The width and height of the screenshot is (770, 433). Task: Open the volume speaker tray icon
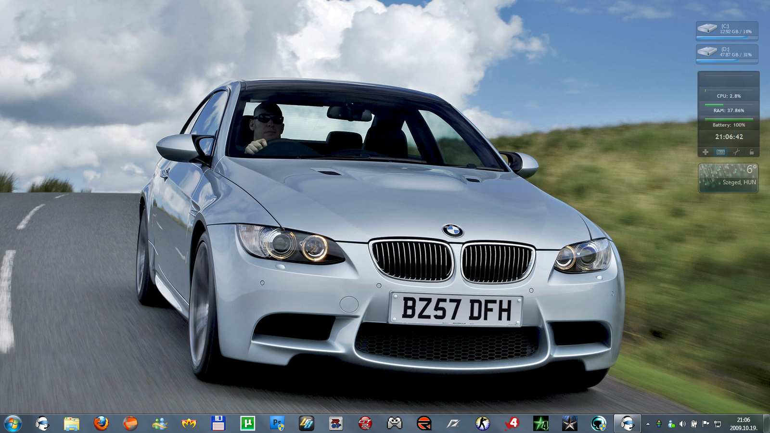click(x=682, y=424)
